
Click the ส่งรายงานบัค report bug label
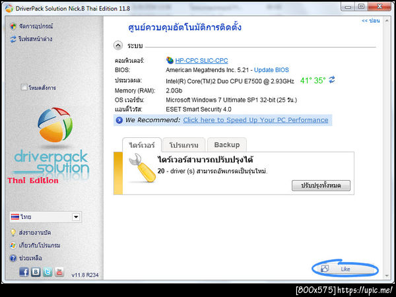pos(35,232)
